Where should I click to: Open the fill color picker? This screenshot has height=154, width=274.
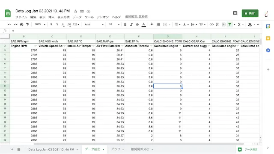pos(152,24)
